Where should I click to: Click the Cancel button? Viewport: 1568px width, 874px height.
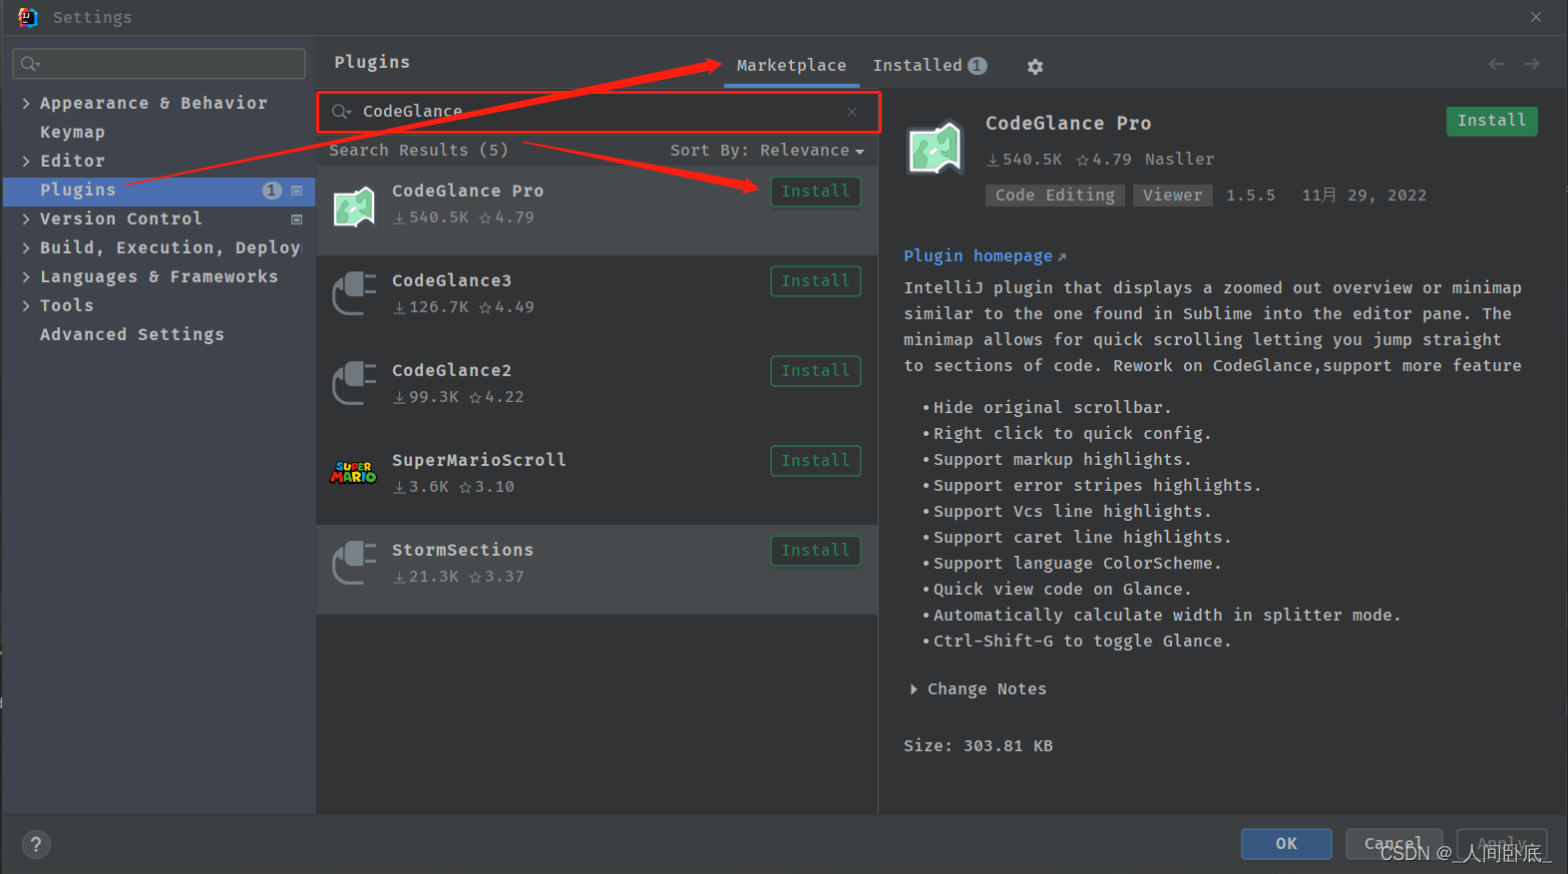click(x=1393, y=844)
